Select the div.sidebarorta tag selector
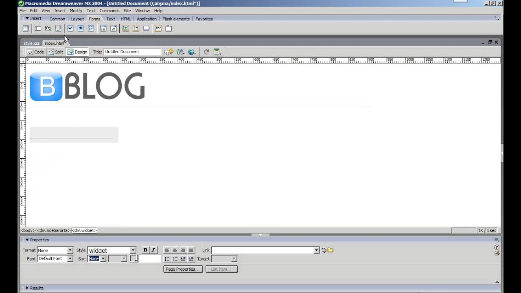The width and height of the screenshot is (521, 293). 54,230
